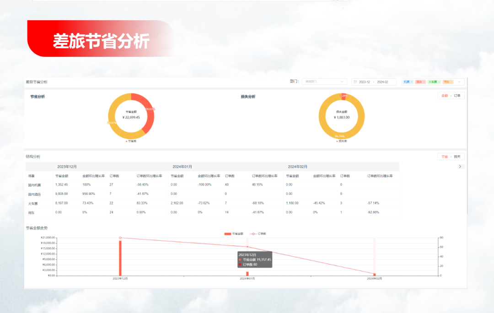The image size is (494, 313).
Task: Click the -92.86% order growth cell
Action: click(x=373, y=212)
